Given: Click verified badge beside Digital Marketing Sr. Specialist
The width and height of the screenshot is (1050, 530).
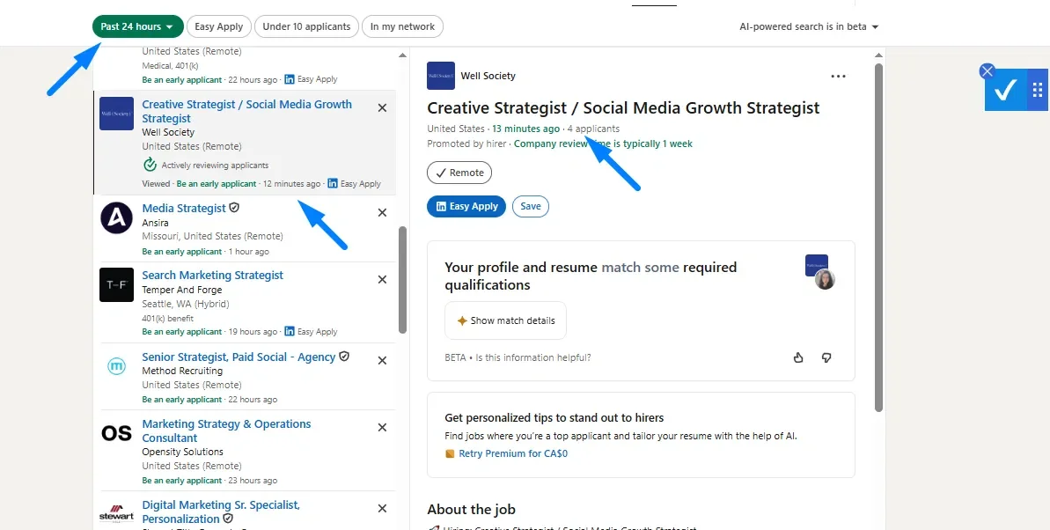Looking at the screenshot, I should click(x=228, y=519).
